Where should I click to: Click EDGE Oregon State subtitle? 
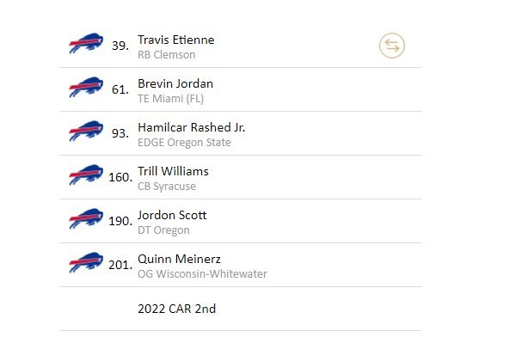(x=184, y=143)
